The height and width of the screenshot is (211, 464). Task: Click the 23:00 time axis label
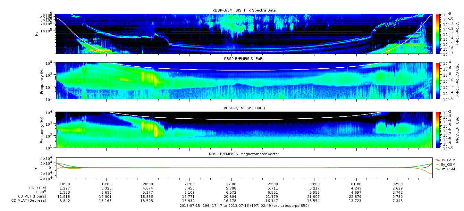pyautogui.click(x=273, y=184)
